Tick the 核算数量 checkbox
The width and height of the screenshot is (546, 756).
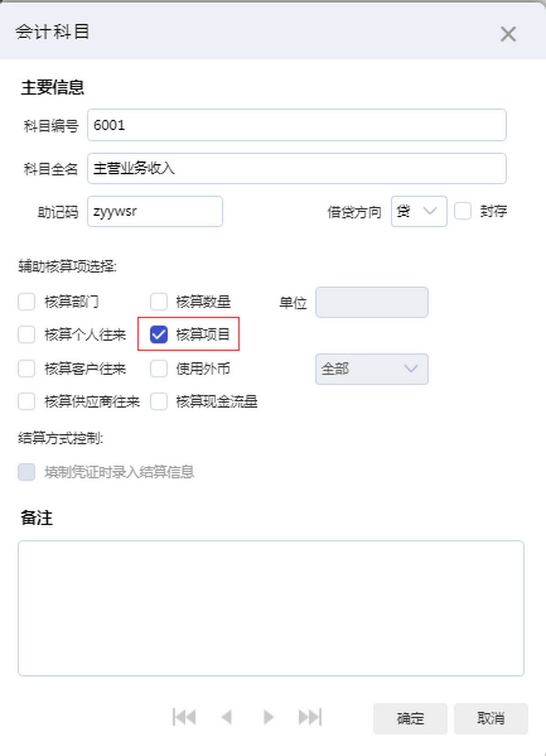(x=159, y=302)
